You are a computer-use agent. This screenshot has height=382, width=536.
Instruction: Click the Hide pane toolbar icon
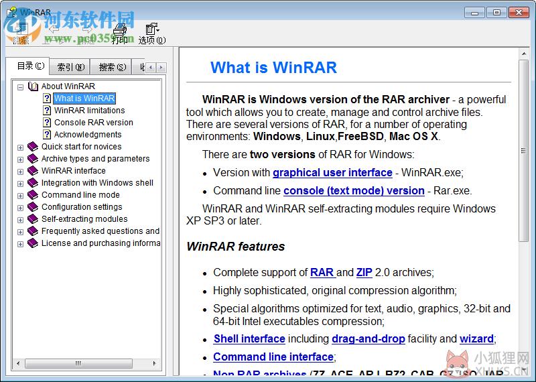coord(21,29)
